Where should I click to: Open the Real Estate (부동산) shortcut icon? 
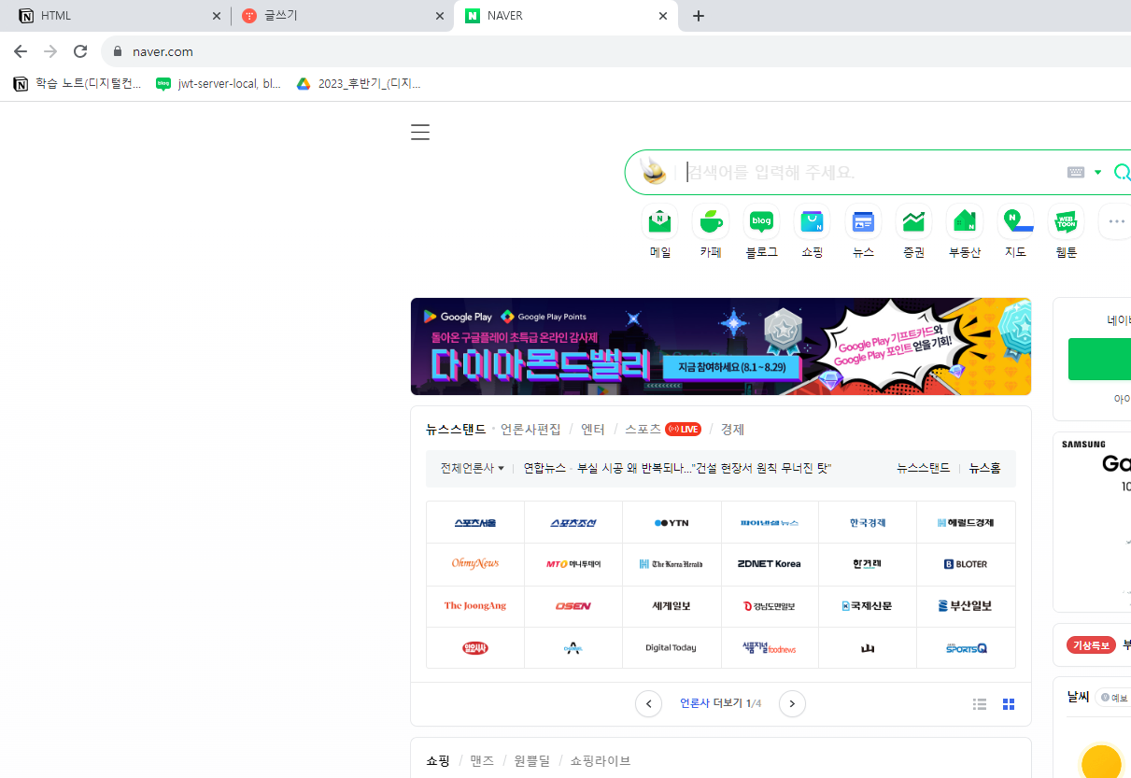[x=964, y=221]
